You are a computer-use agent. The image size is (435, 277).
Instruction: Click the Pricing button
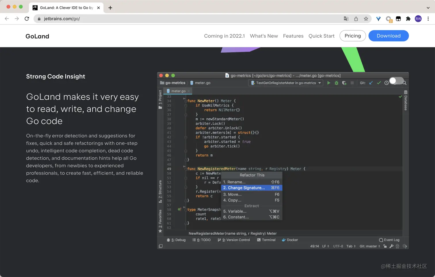coord(353,36)
